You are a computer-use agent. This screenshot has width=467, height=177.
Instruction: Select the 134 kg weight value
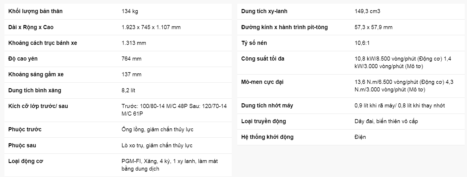tap(130, 11)
